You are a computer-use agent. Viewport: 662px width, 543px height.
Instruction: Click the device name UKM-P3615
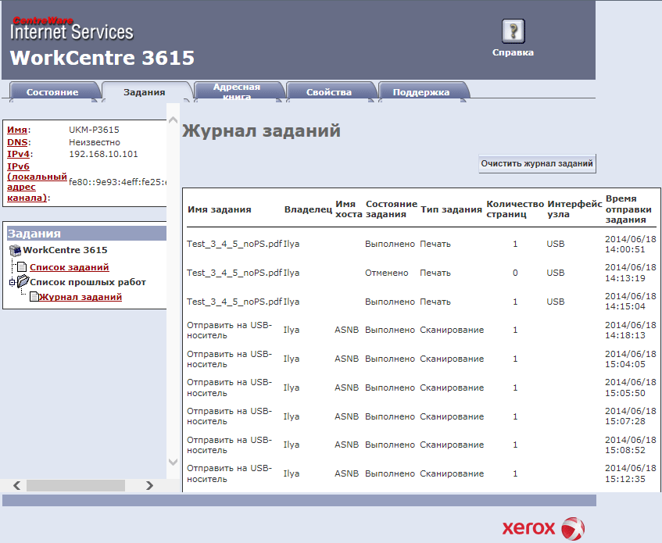pos(94,130)
